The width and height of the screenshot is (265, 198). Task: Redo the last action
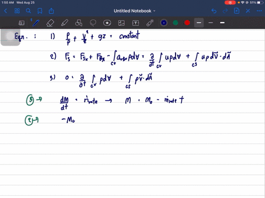pos(225,11)
